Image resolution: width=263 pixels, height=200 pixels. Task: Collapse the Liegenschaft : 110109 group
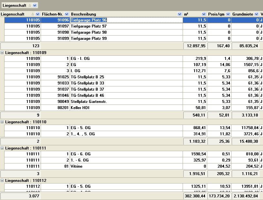[x=2, y=52]
